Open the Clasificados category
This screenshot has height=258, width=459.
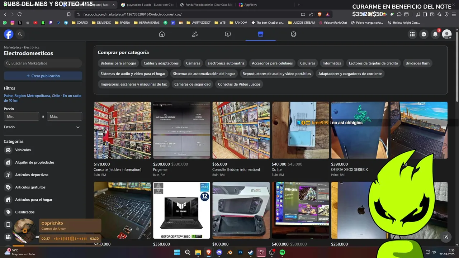click(x=43, y=212)
